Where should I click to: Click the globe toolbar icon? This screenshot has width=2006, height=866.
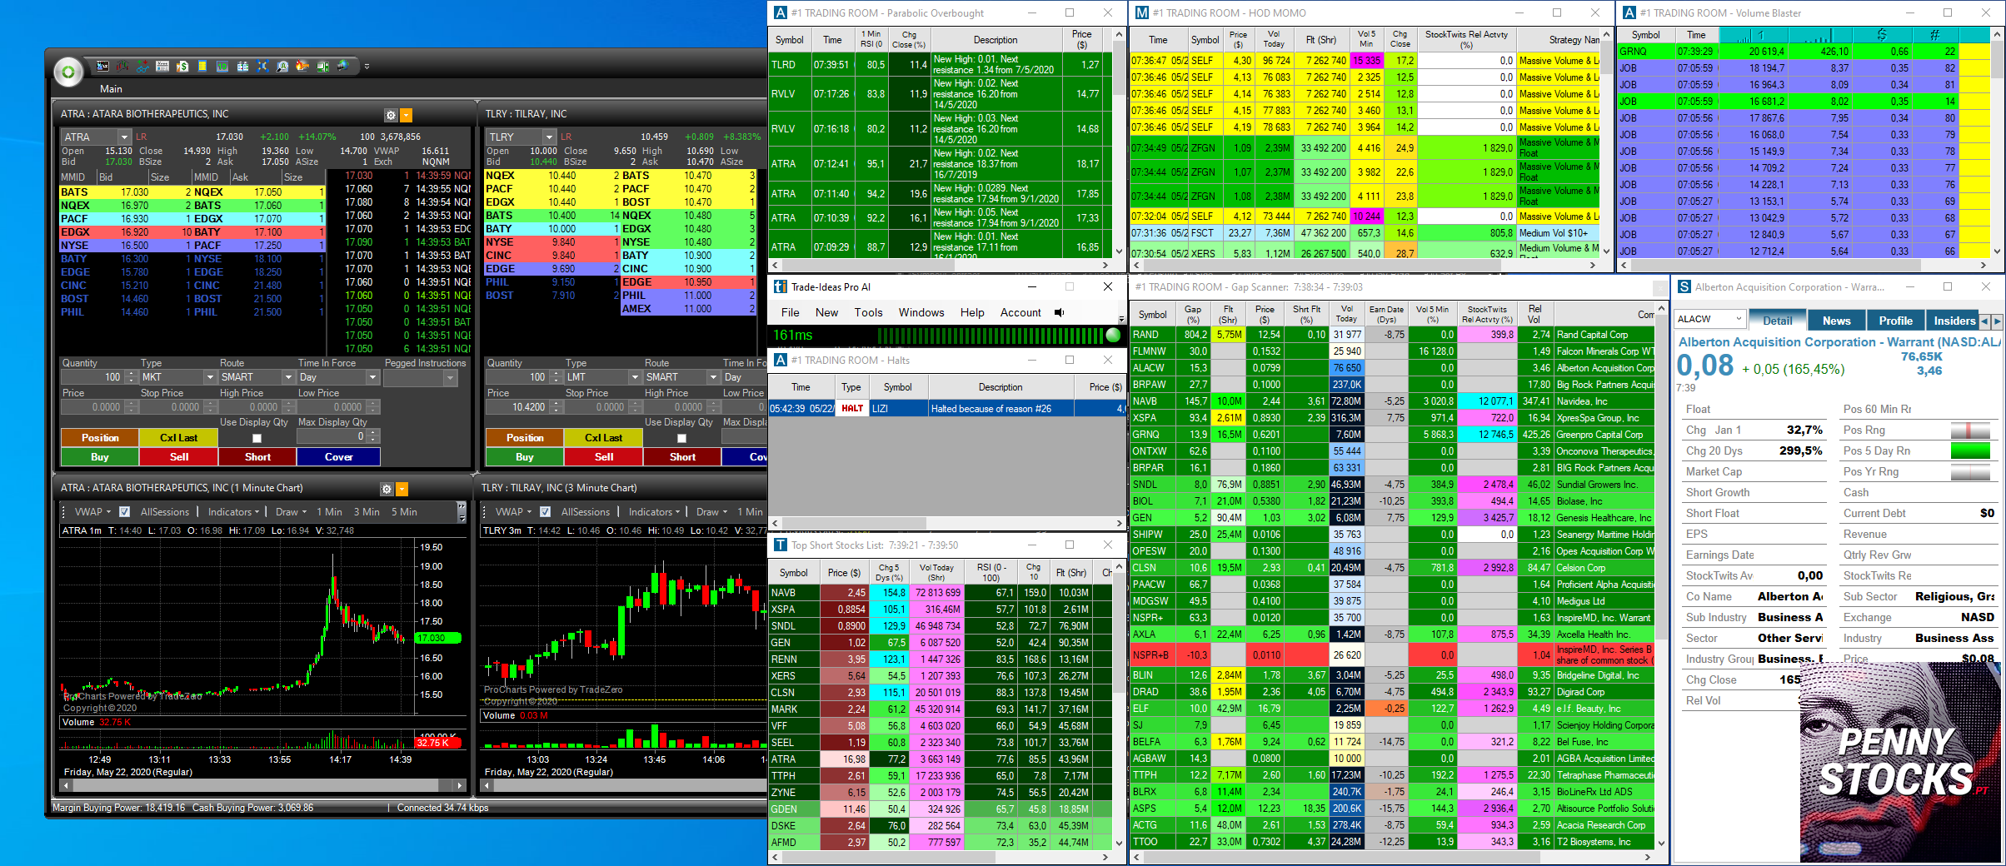pos(342,66)
